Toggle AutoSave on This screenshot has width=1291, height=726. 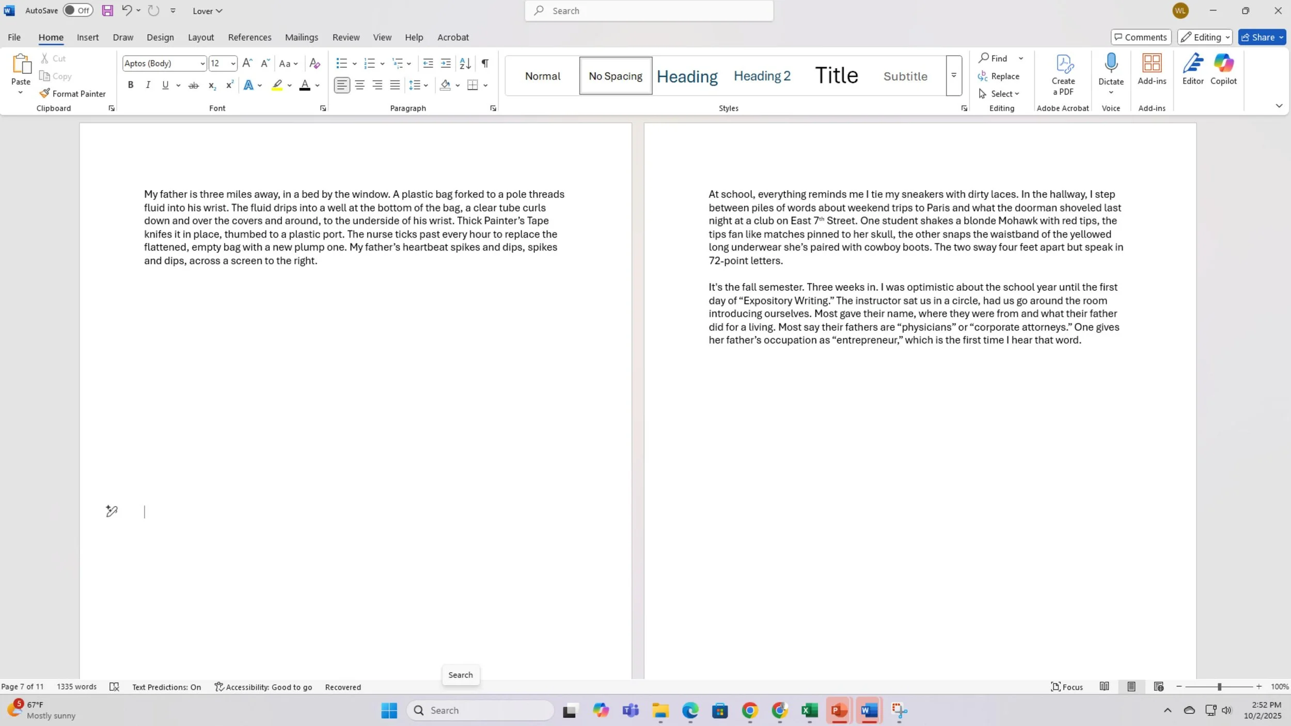[78, 10]
